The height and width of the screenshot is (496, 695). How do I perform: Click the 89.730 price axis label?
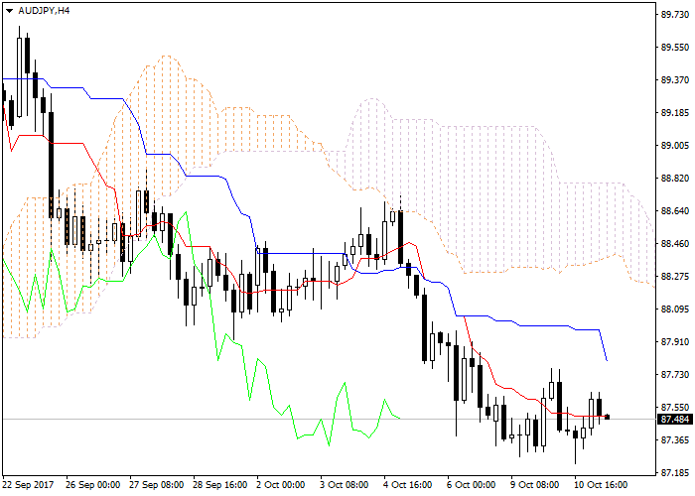pyautogui.click(x=674, y=15)
